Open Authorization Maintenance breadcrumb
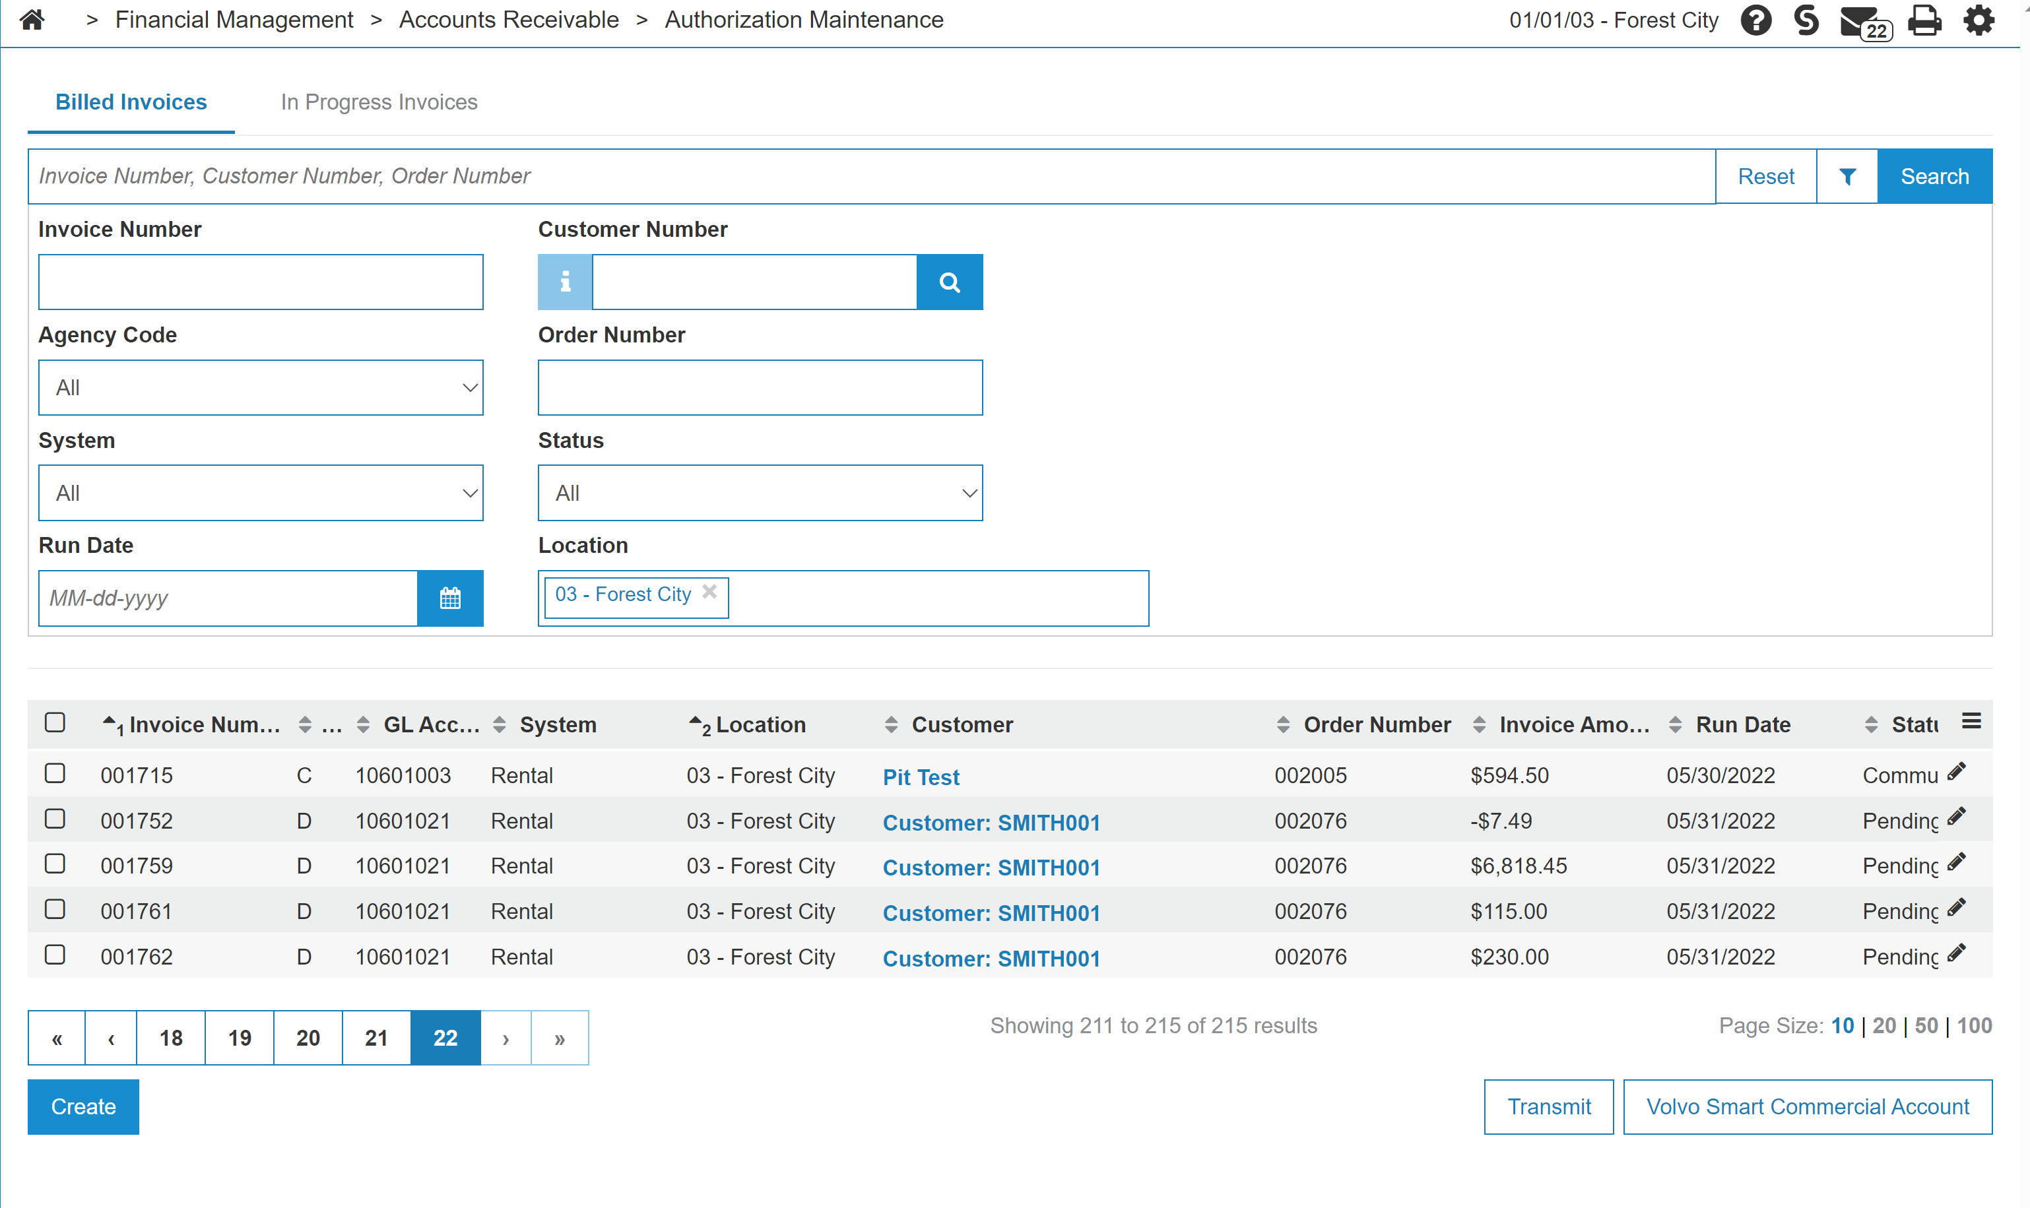 click(x=804, y=20)
